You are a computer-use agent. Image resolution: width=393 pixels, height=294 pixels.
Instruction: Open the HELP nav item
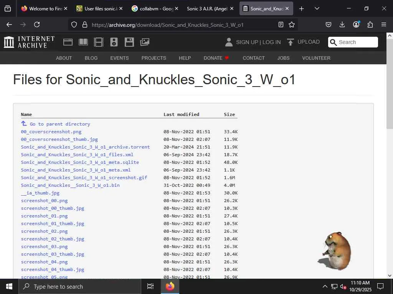[x=185, y=58]
